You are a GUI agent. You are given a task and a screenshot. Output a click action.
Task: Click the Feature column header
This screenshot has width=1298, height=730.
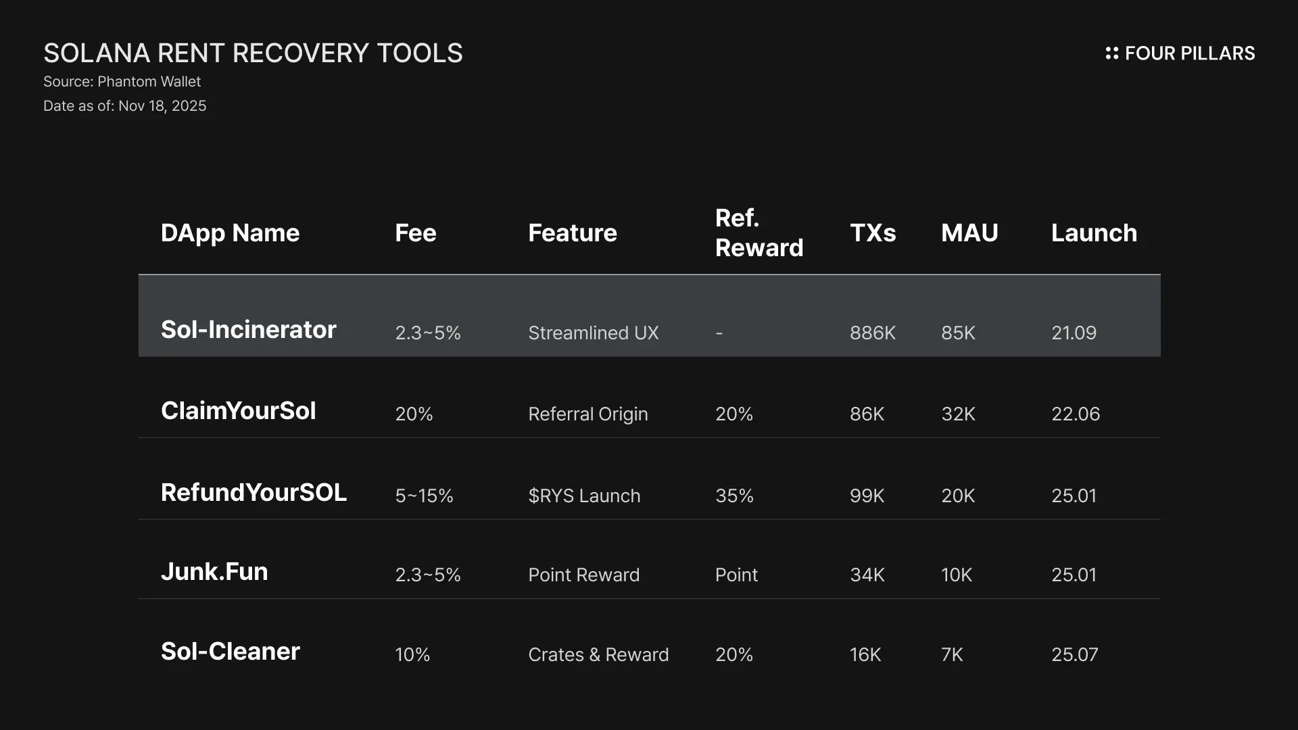click(572, 233)
